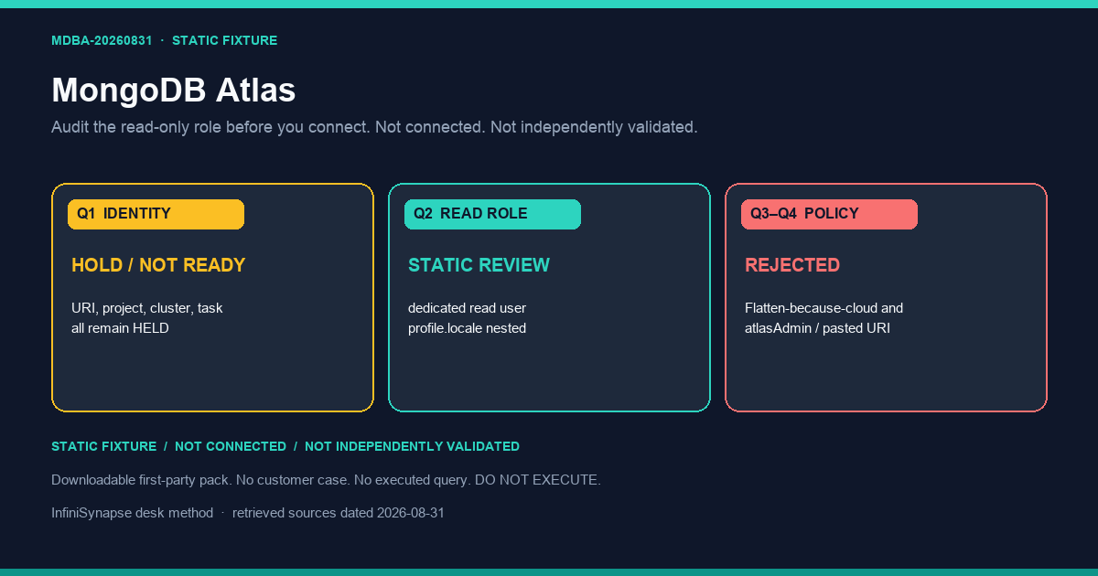Click the footer line beginning STATIC FIXTURE / NOT CONNECTED
Viewport: 1098px width, 576px height.
tap(285, 446)
